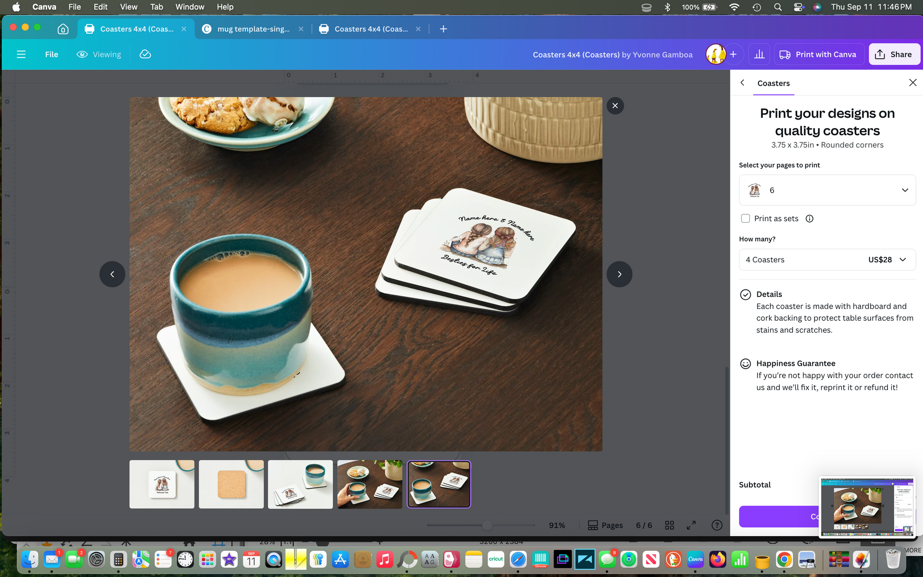
Task: Expand the page selection dropdown
Action: (827, 190)
